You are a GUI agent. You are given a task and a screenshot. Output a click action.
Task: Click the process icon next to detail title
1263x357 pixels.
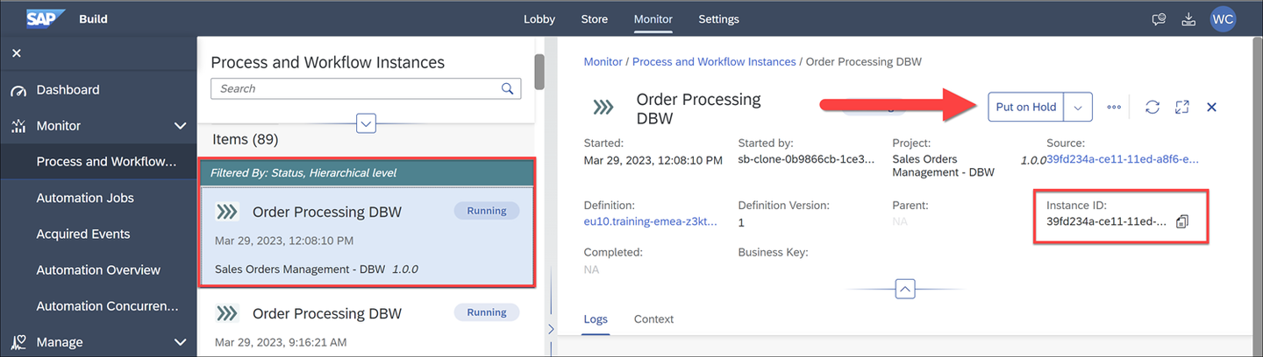[x=603, y=108]
